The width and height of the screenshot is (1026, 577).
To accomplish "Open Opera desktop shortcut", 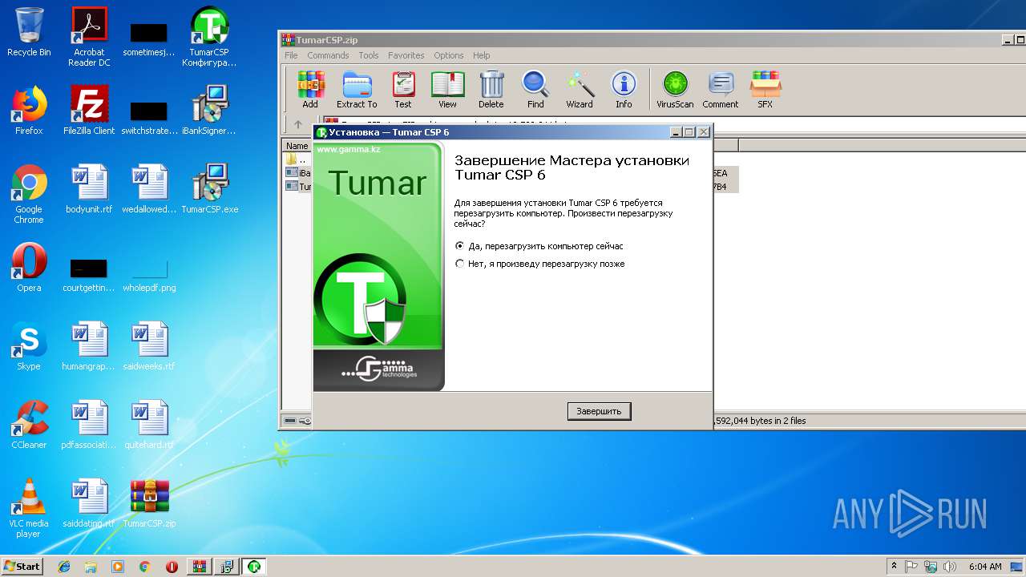I will pyautogui.click(x=29, y=268).
